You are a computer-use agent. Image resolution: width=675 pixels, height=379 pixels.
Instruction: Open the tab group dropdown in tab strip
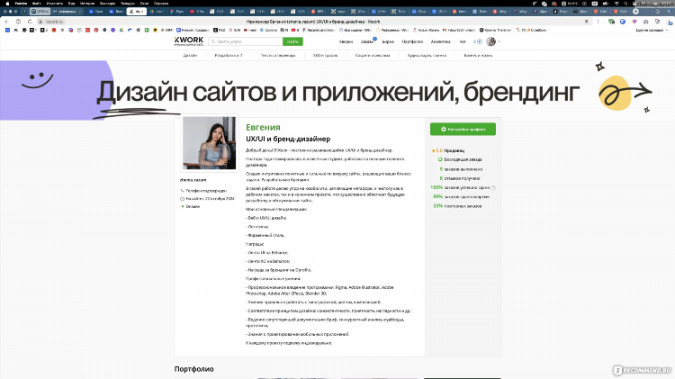(x=79, y=11)
